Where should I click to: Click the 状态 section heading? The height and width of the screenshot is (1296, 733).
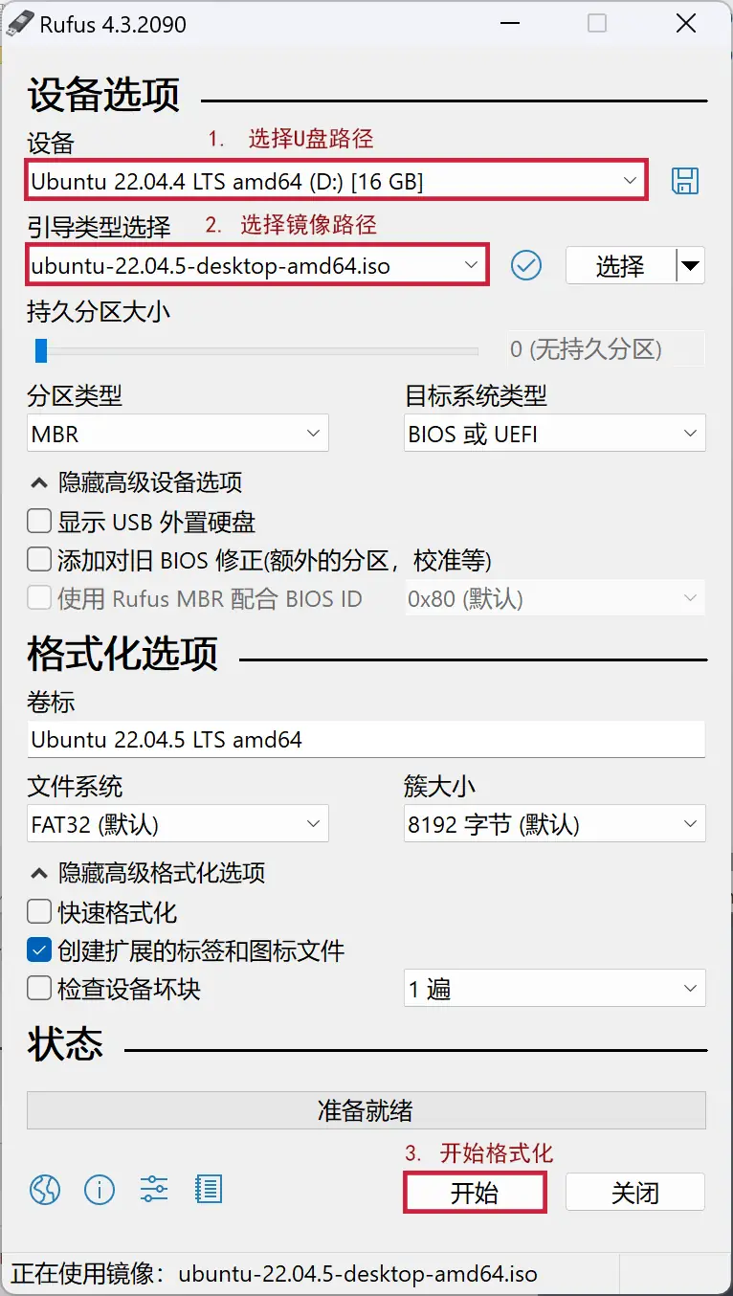pos(65,1046)
